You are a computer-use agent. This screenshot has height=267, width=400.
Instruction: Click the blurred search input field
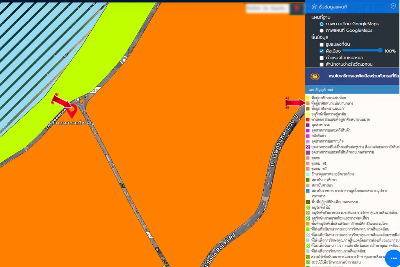point(262,8)
